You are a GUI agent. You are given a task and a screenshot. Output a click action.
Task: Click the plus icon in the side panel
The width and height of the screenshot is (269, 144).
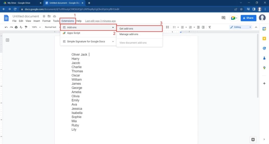point(264,83)
